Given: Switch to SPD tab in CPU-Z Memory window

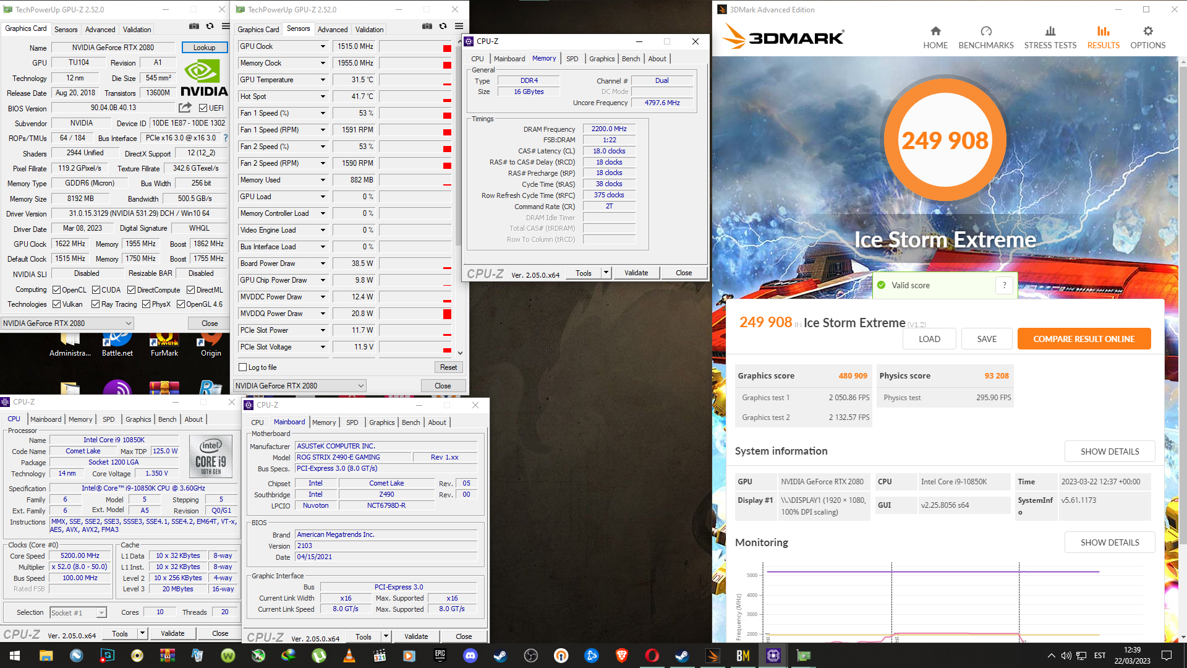Looking at the screenshot, I should tap(572, 59).
